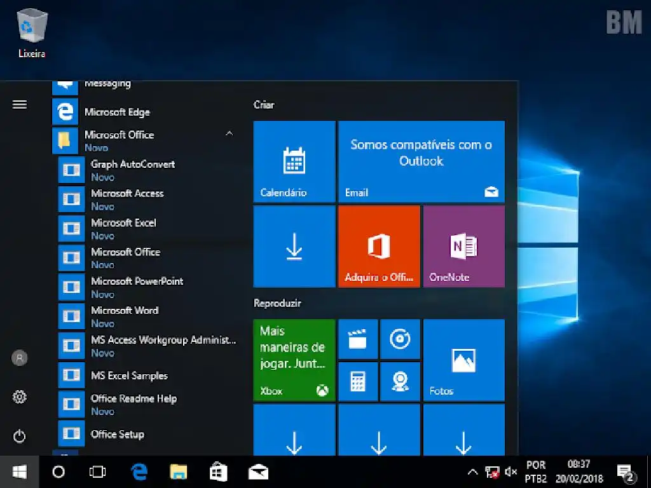Open the Fotos tile
This screenshot has height=488, width=651.
463,360
